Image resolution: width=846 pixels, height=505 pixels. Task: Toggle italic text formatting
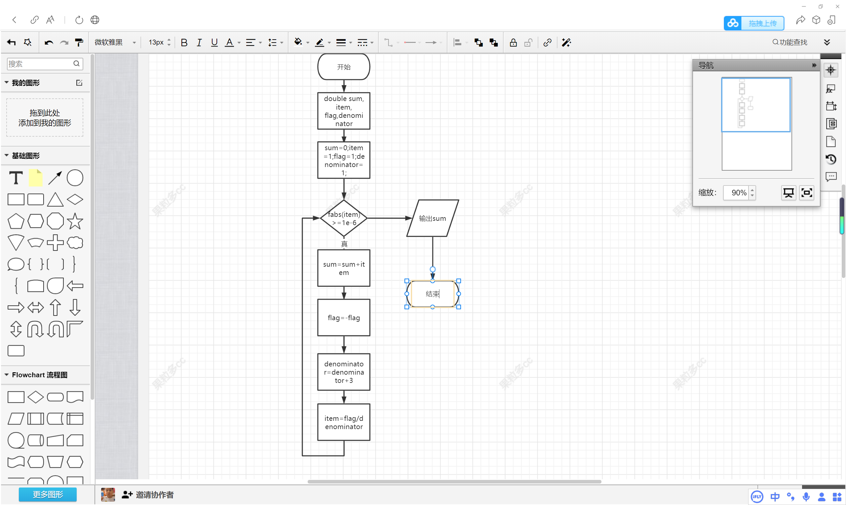pos(199,43)
